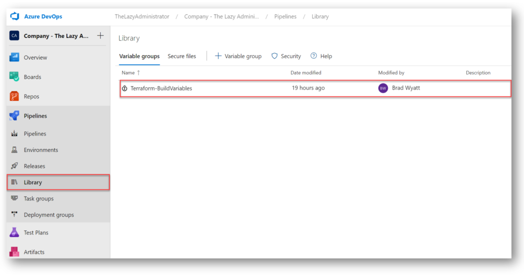Click the Company - The Lazy A... project title
This screenshot has width=524, height=277.
pyautogui.click(x=56, y=36)
